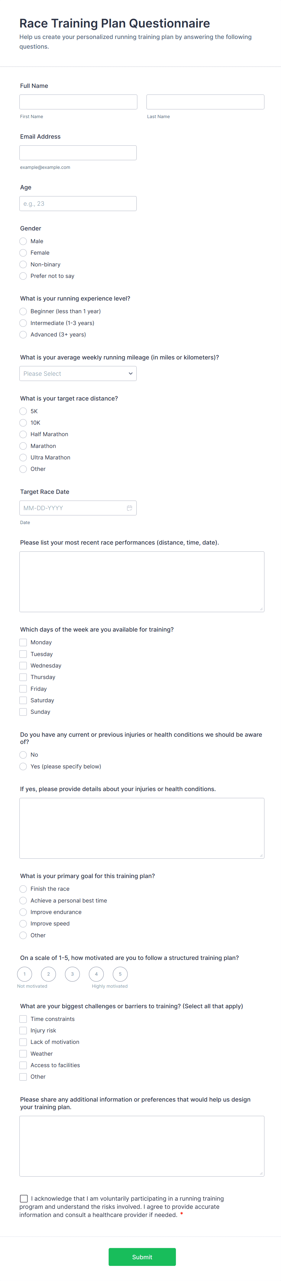281x1281 pixels.
Task: Open the calendar icon in Target Race Date
Action: coord(129,508)
